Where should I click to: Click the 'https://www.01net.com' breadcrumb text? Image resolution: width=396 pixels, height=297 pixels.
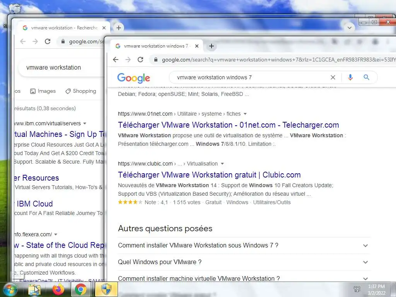pyautogui.click(x=145, y=114)
